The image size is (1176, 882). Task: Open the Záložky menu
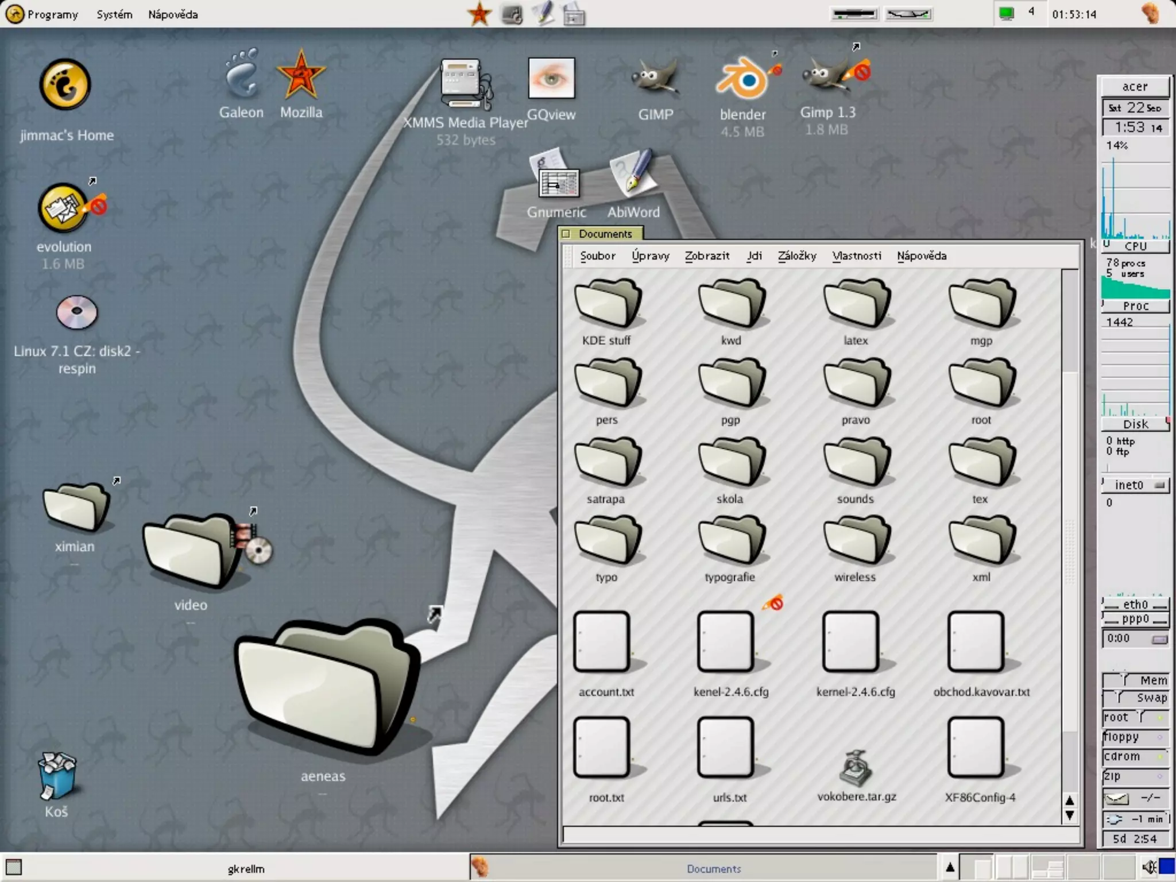tap(796, 256)
